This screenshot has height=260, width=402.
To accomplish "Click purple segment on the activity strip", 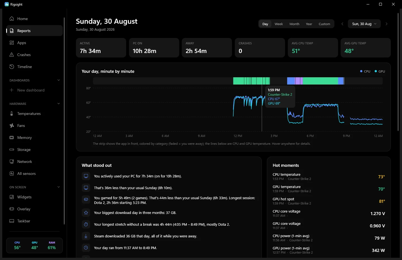I will click(298, 81).
